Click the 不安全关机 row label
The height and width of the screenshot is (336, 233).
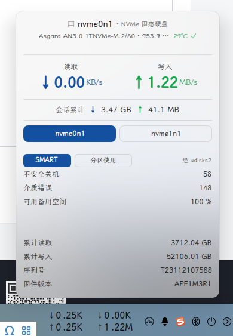click(x=41, y=174)
